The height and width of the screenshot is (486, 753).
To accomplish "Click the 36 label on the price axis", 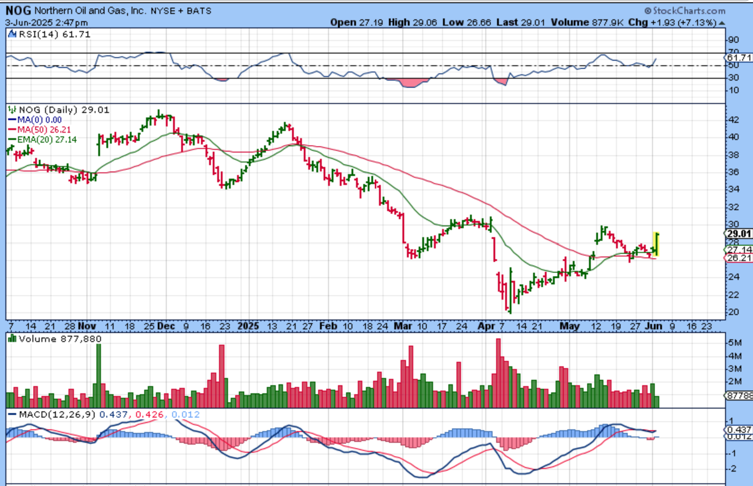I will coord(734,172).
